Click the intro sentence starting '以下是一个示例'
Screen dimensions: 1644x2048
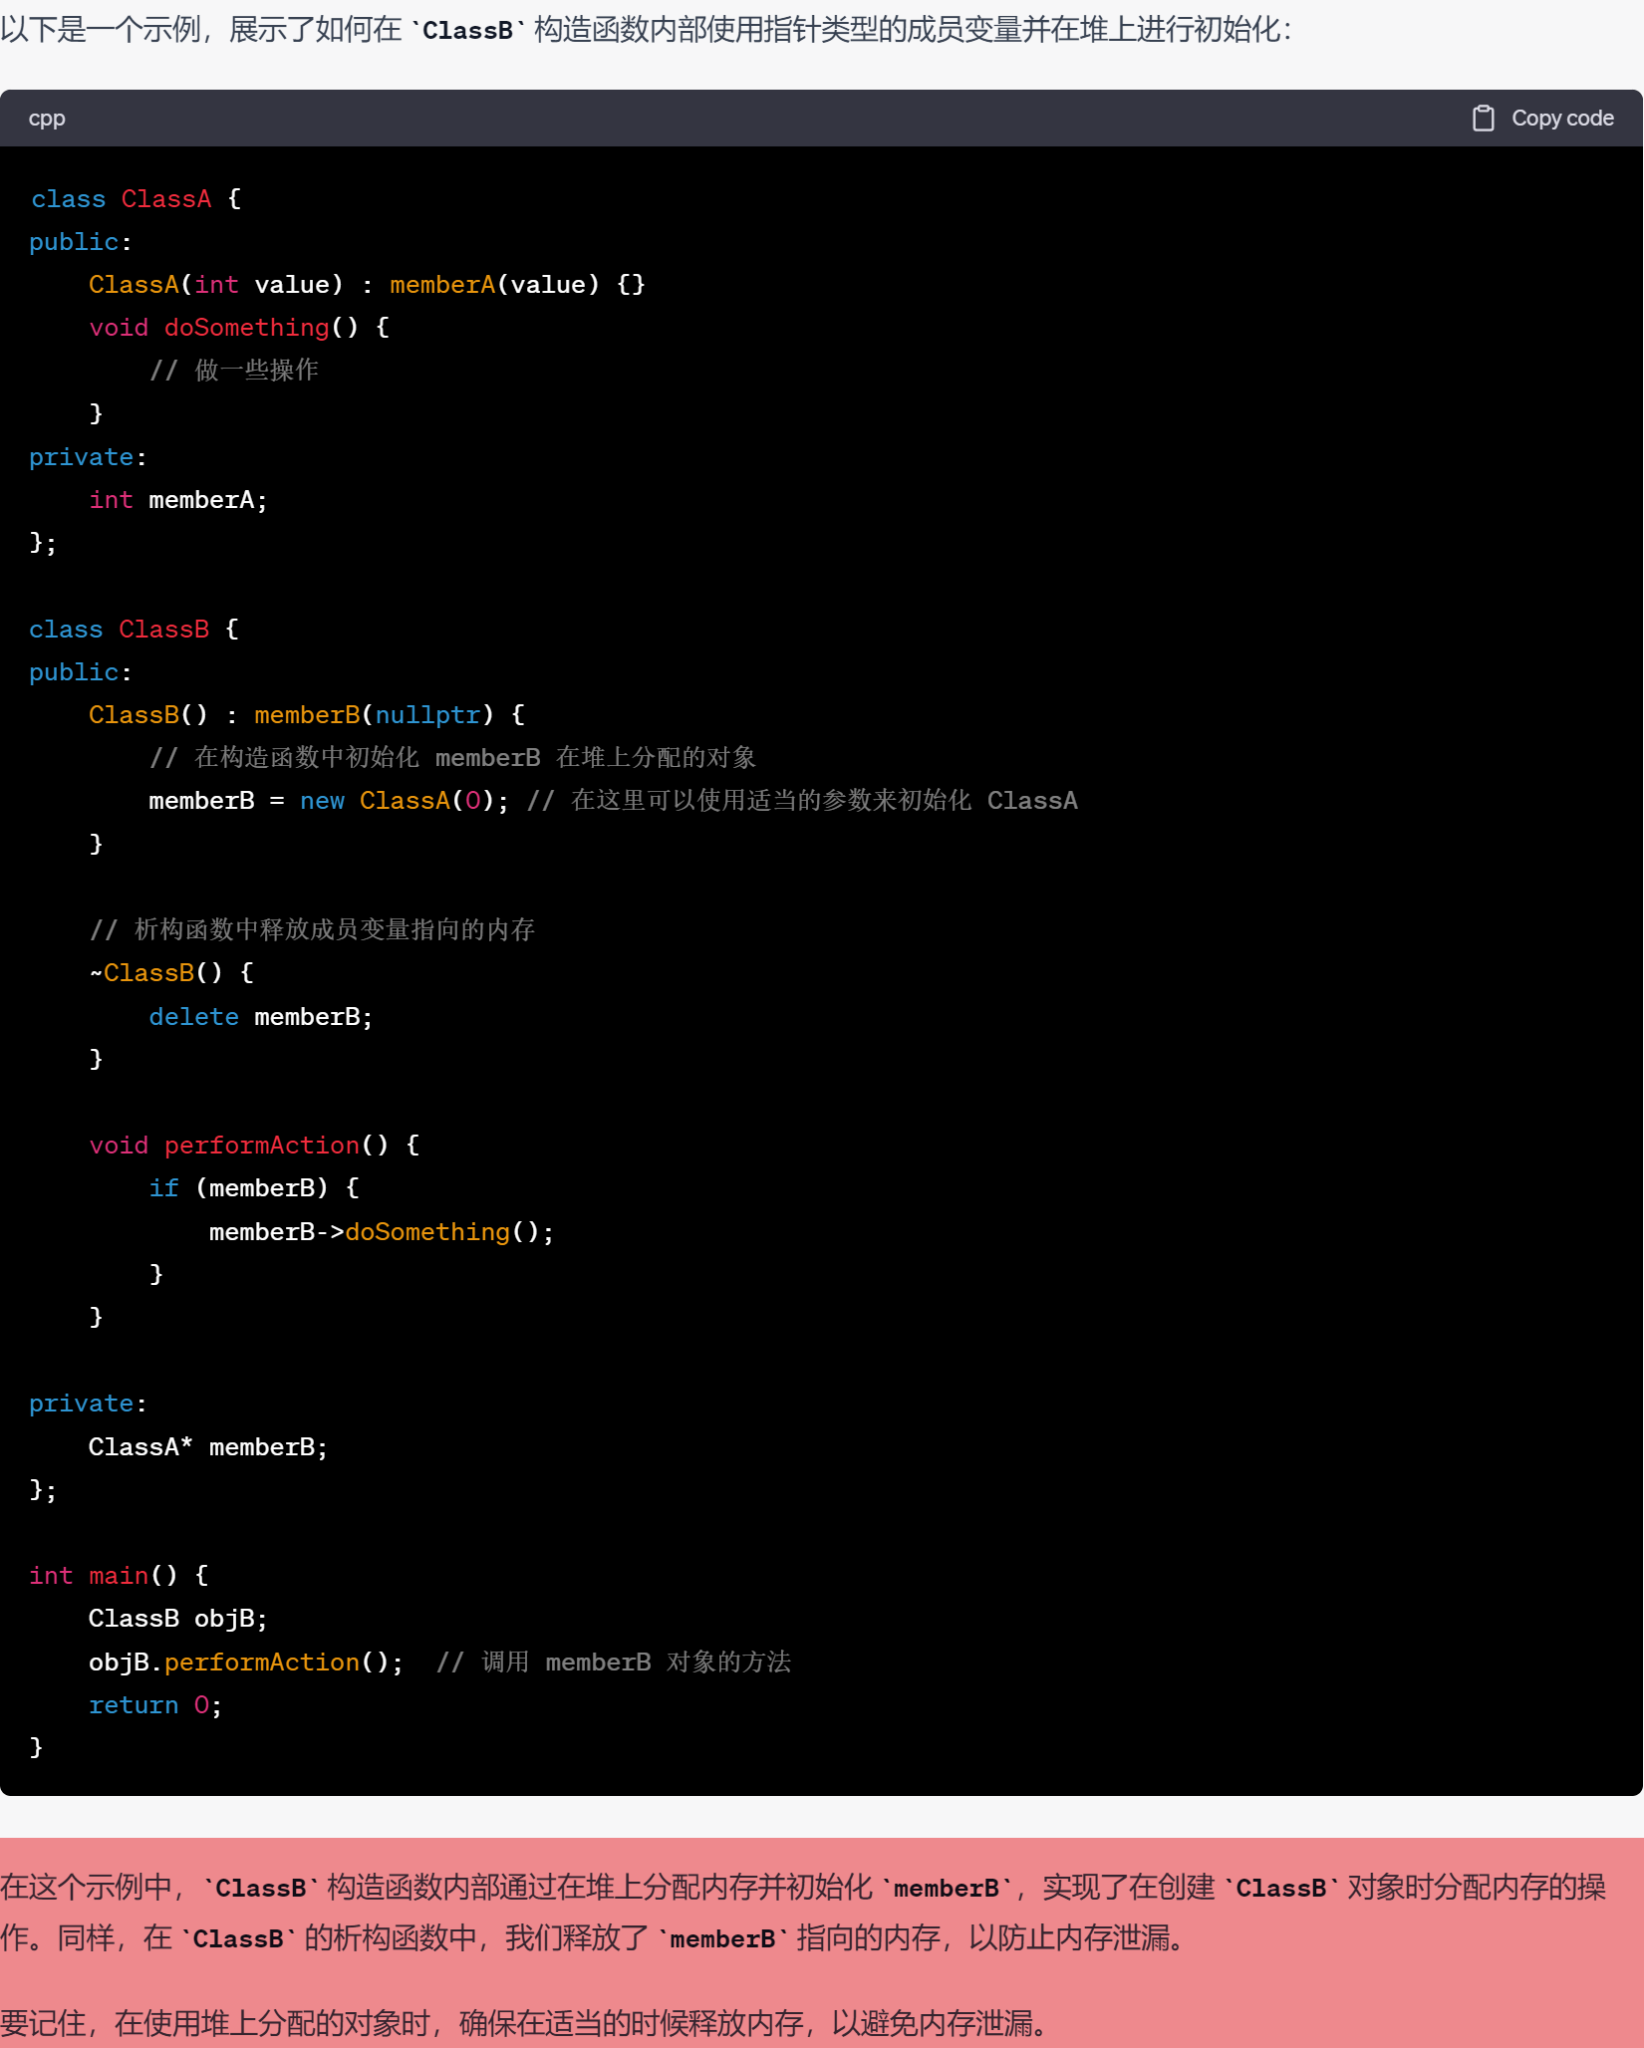click(x=647, y=30)
